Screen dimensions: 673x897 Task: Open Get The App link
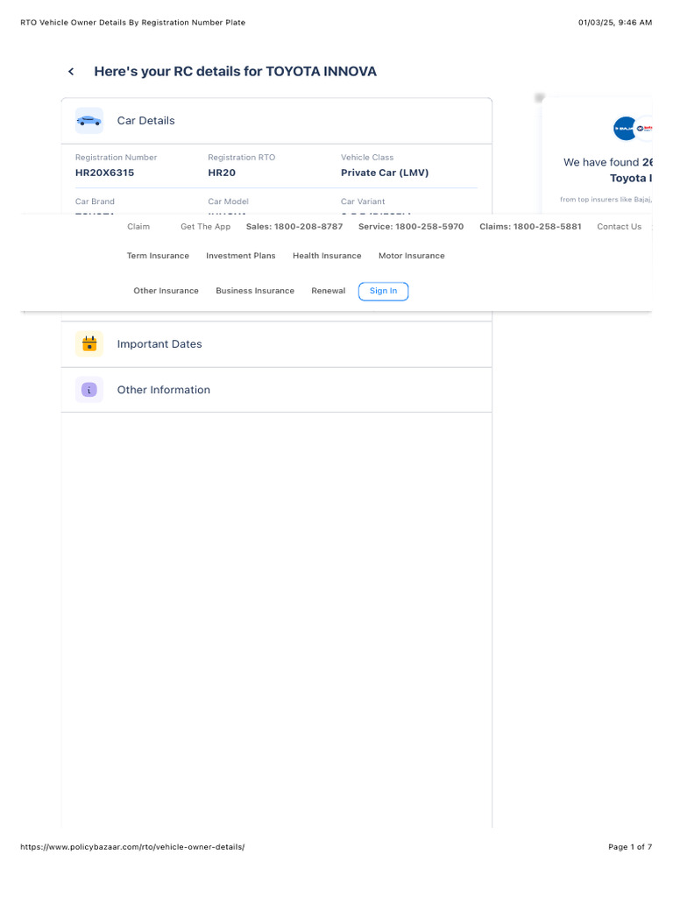pos(205,227)
